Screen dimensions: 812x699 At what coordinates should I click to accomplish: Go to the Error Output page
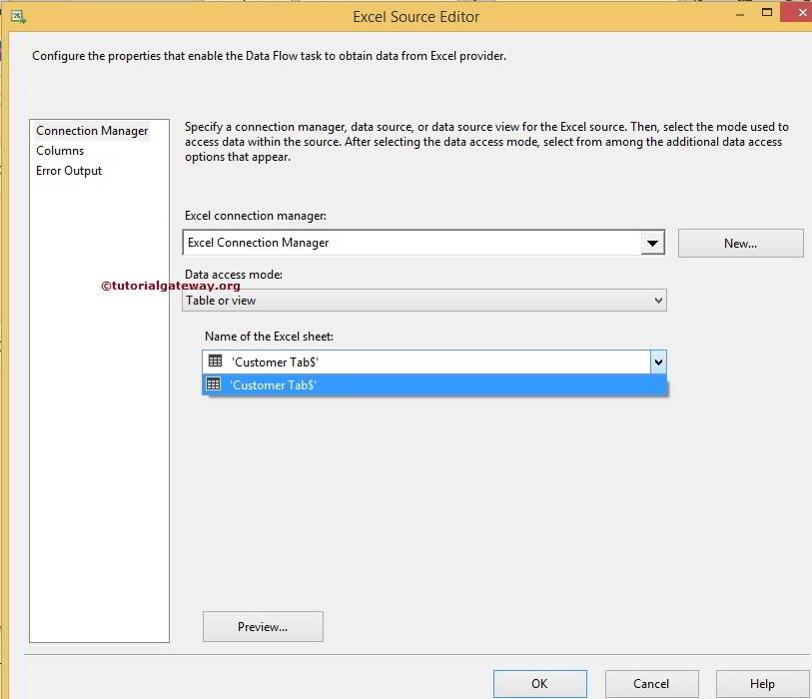[69, 171]
